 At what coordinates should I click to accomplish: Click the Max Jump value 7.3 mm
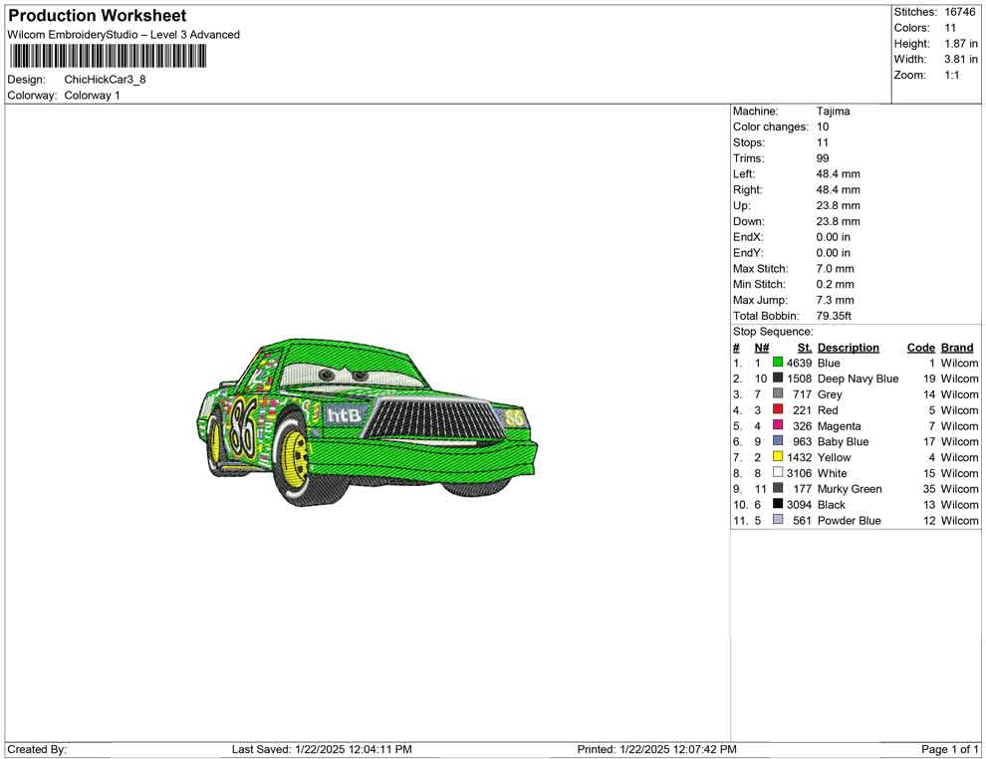coord(835,300)
